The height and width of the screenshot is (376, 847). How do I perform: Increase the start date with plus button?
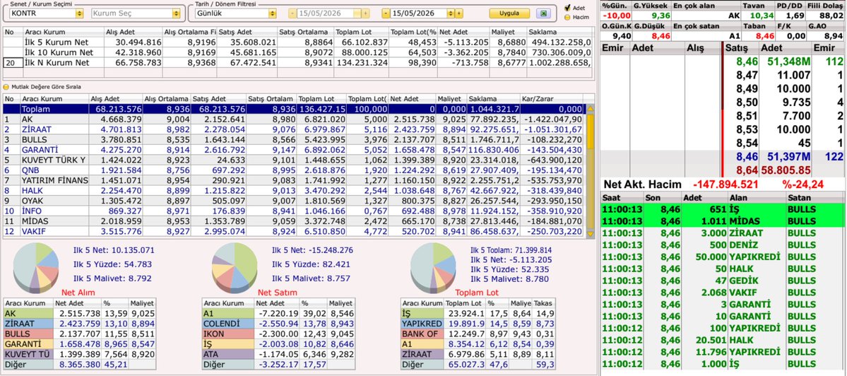point(366,13)
